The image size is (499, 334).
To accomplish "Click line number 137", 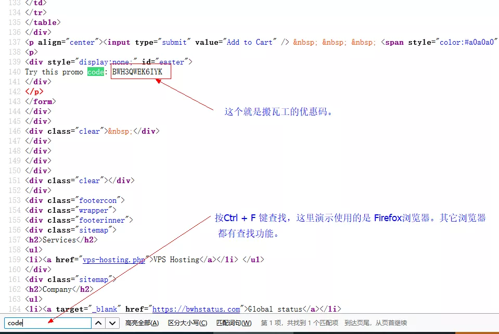I will tap(15, 42).
